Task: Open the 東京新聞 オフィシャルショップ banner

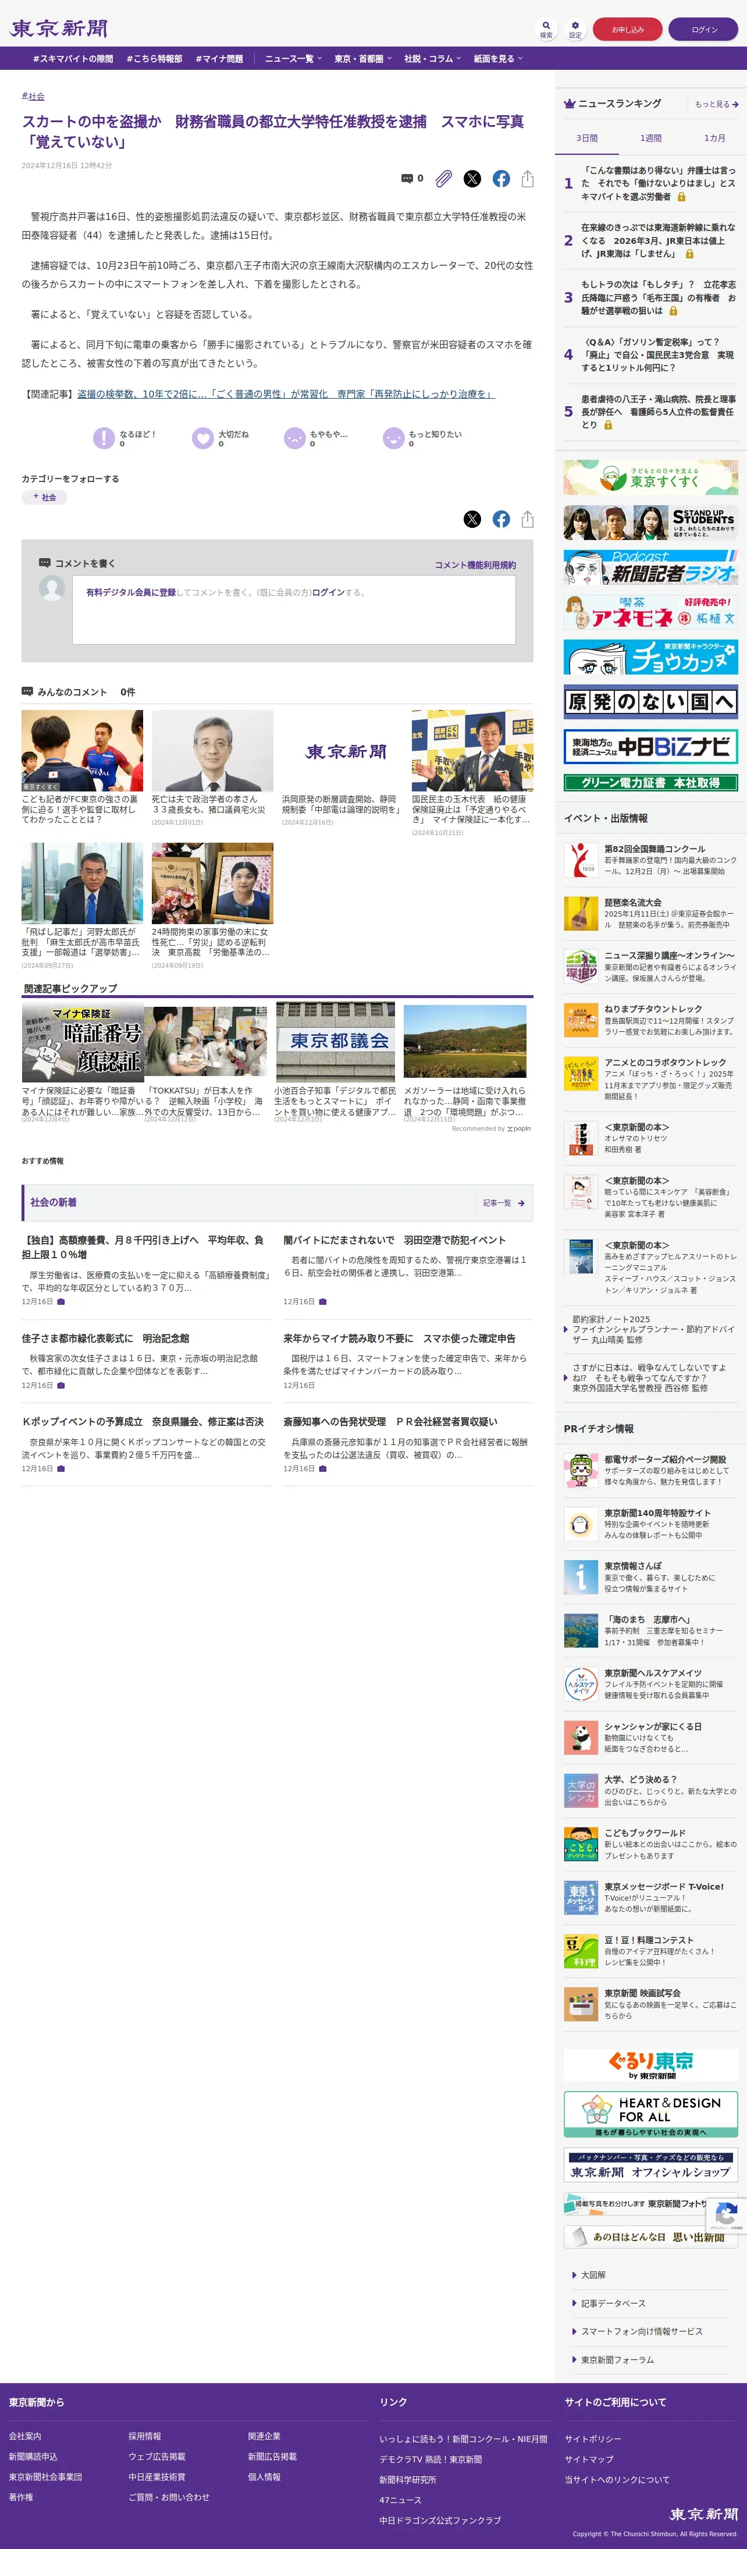Action: [651, 2164]
